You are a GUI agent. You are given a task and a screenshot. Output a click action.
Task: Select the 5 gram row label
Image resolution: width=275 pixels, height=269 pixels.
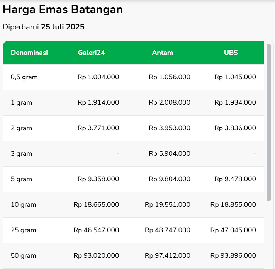[22, 179]
